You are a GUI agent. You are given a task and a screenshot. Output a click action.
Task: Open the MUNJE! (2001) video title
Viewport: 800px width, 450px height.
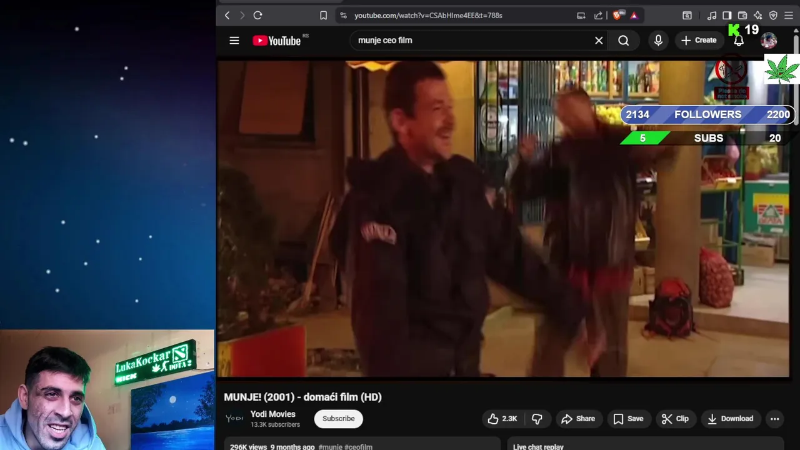click(302, 397)
